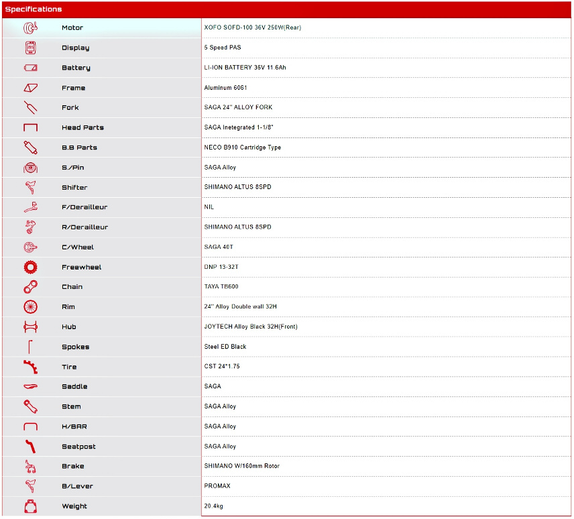Click 'SHIMANO W/160mm Rotor' value

click(x=241, y=466)
